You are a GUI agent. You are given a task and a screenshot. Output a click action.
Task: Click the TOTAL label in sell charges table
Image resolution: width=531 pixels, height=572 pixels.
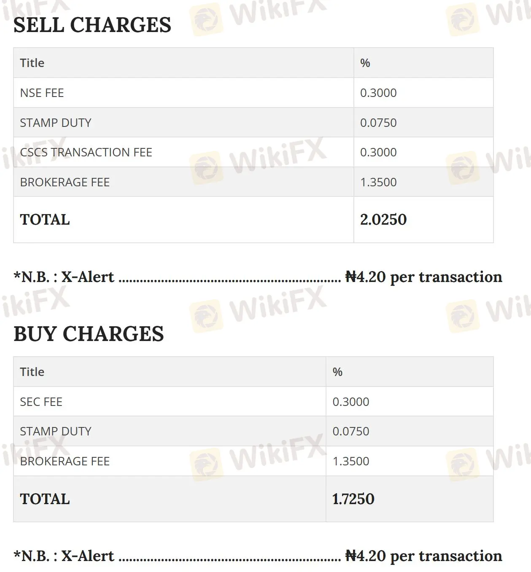tap(45, 220)
